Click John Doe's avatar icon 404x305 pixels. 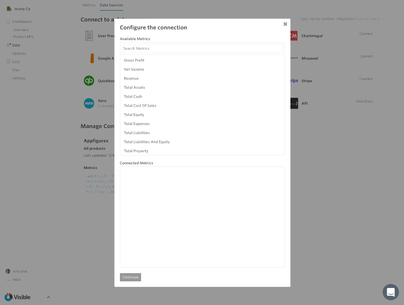[8, 271]
